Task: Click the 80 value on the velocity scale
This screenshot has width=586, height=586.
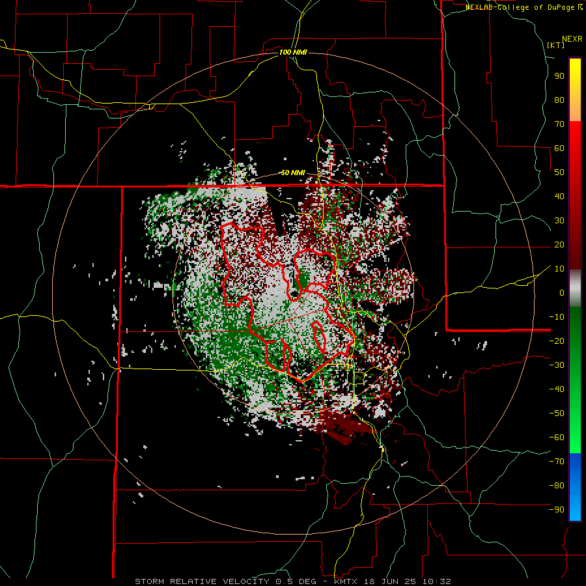Action: [559, 100]
